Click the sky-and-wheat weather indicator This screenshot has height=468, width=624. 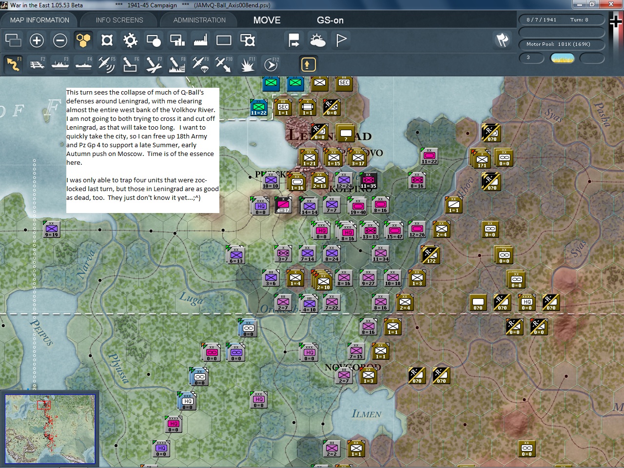(562, 58)
